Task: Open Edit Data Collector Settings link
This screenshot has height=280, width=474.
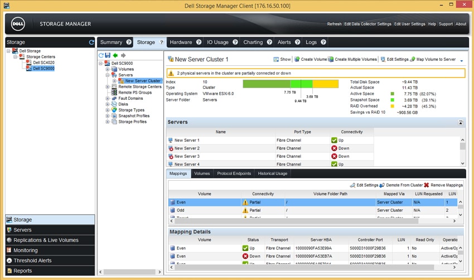Action: click(367, 24)
